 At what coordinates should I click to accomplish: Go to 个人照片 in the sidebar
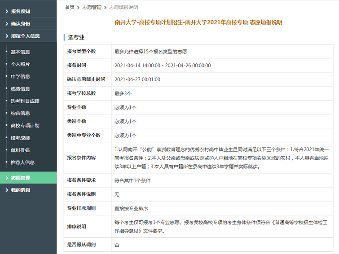click(x=20, y=65)
